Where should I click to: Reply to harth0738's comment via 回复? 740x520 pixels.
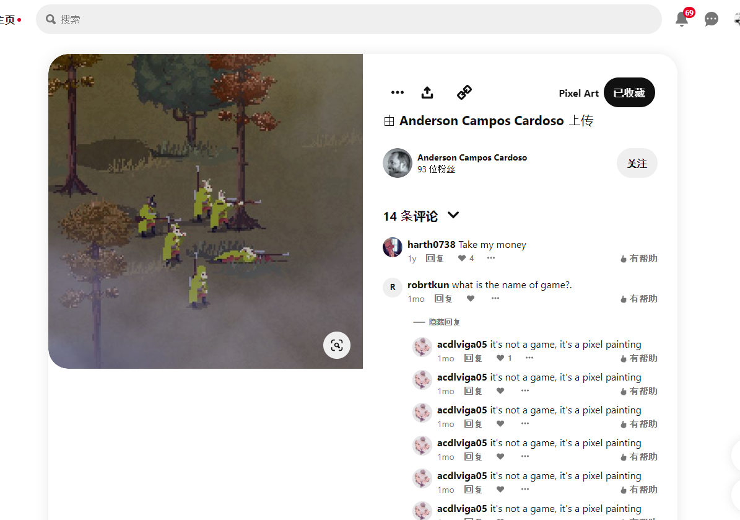[x=435, y=258]
